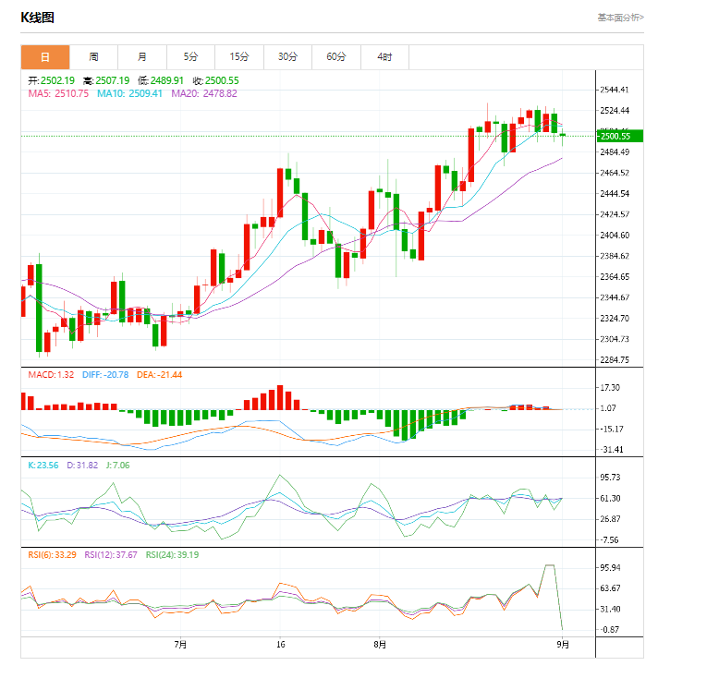This screenshot has width=719, height=678.
Task: Open the 15分 interval tab
Action: click(239, 57)
